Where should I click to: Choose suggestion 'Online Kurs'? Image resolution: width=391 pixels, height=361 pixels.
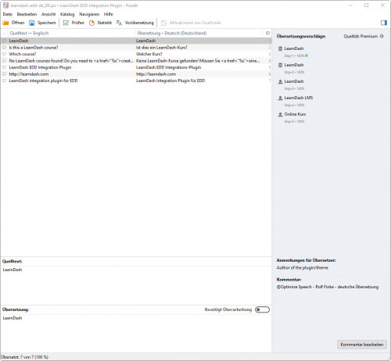295,114
